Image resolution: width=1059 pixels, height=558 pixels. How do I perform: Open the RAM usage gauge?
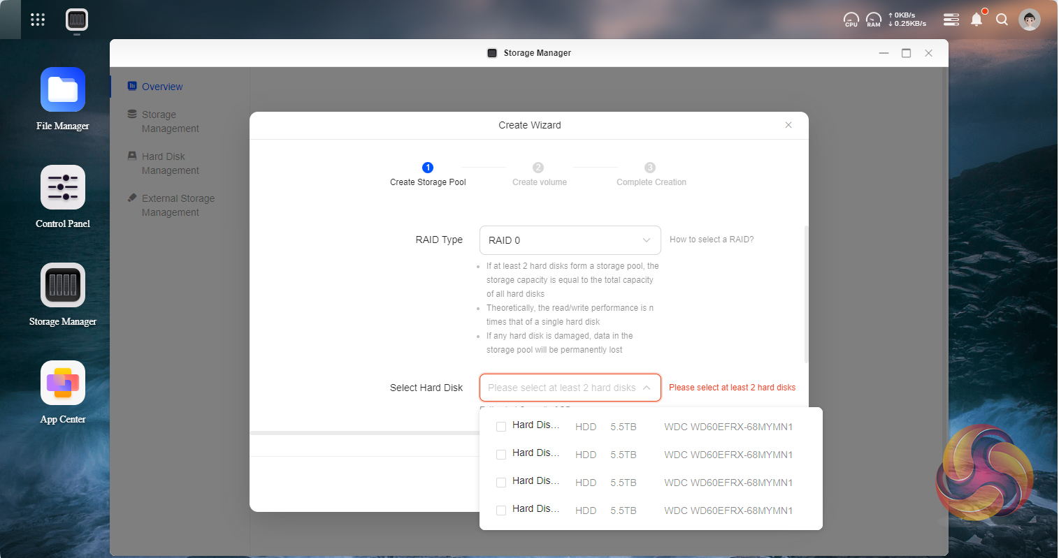click(x=874, y=20)
